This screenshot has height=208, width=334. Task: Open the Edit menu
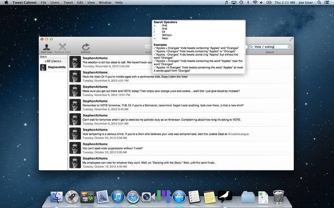pos(80,2)
